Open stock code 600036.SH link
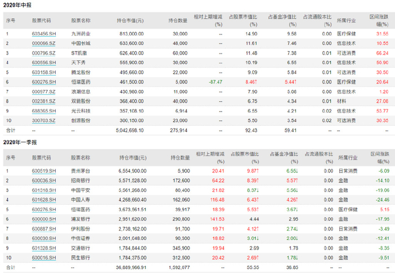The width and height of the screenshot is (395, 274). 44,180
